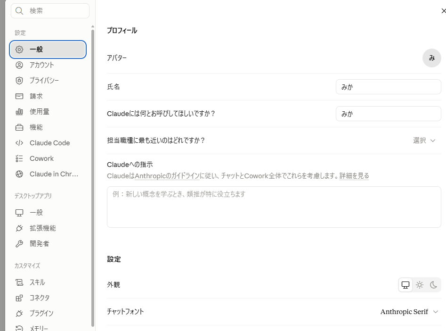Close the settings dialog
The height and width of the screenshot is (331, 446).
pos(443,11)
